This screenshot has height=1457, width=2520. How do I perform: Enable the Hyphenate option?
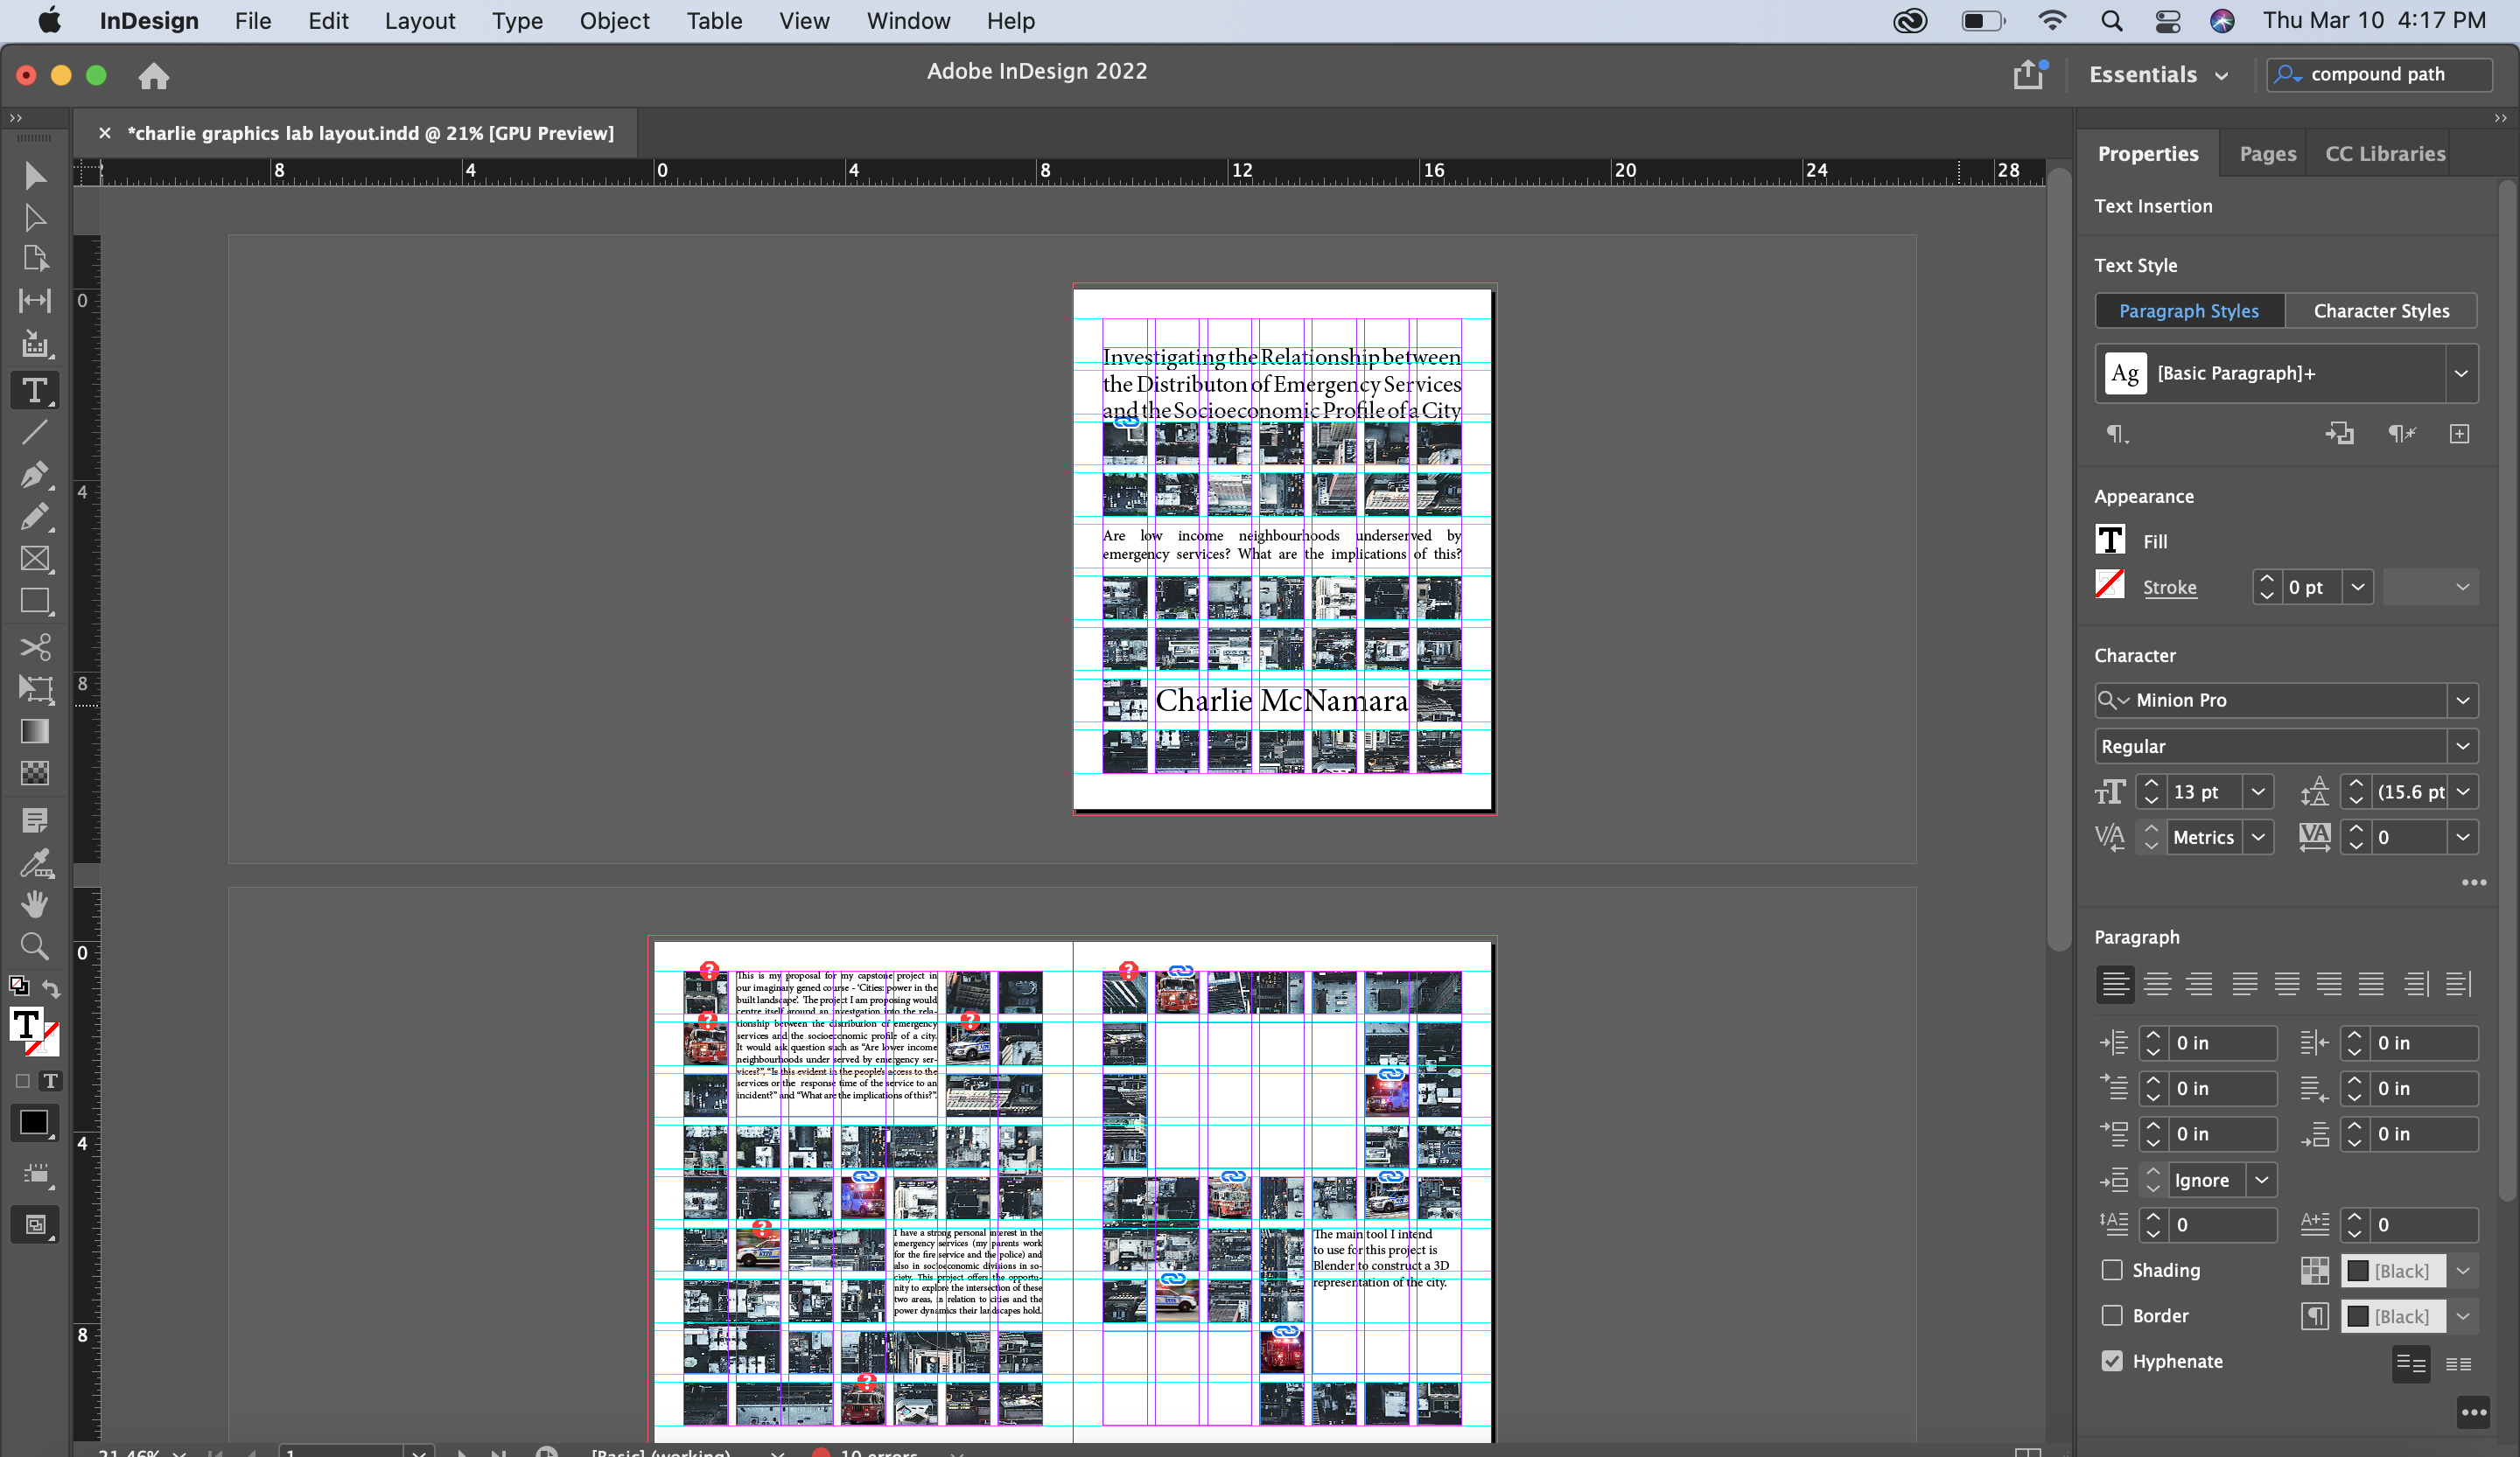pyautogui.click(x=2112, y=1361)
